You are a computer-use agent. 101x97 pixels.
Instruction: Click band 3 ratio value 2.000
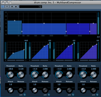(x=69, y=69)
